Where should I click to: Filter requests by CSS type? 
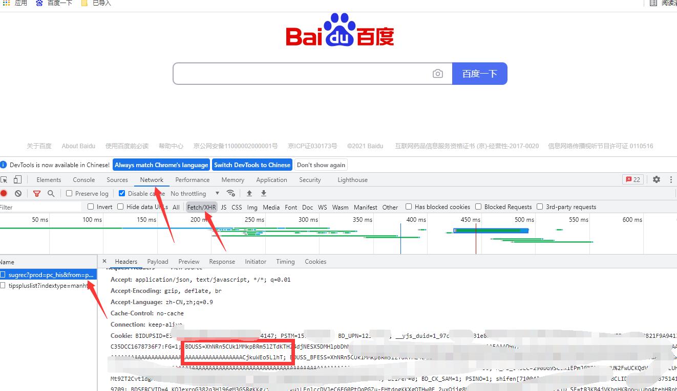[237, 207]
